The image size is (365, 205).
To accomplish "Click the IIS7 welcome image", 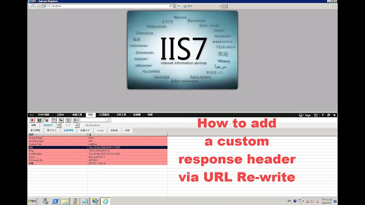I will point(182,50).
